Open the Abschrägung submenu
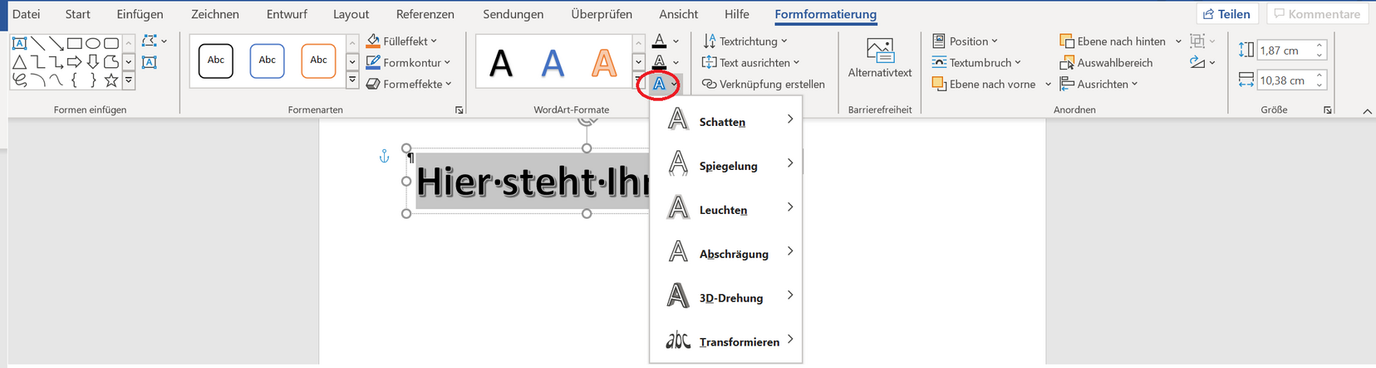Image resolution: width=1376 pixels, height=368 pixels. pos(726,252)
